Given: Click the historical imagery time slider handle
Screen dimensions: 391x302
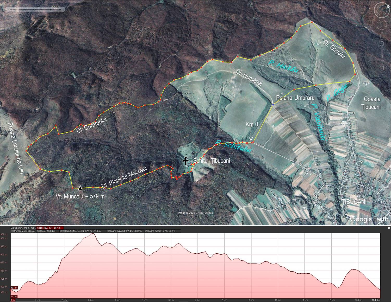Looking at the screenshot, I should click(x=55, y=9).
